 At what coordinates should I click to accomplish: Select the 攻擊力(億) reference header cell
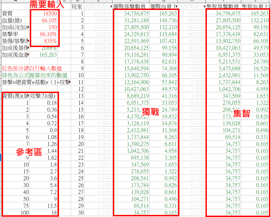click(44, 96)
